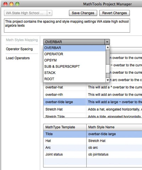
Task: Click dropdown list scroll down arrow
Action: pos(108,80)
